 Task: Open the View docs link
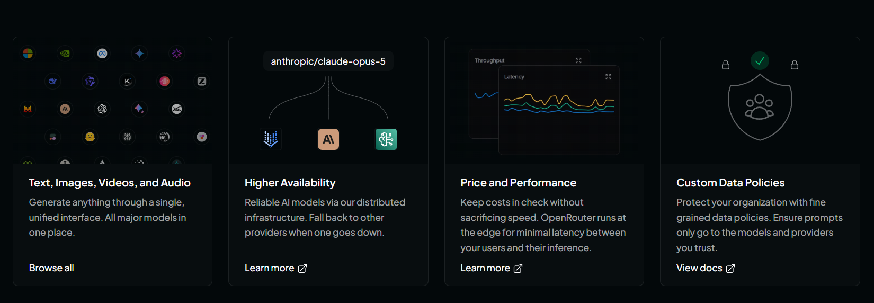coord(706,268)
